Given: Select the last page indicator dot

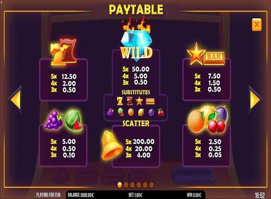Looking at the screenshot, I should (152, 185).
